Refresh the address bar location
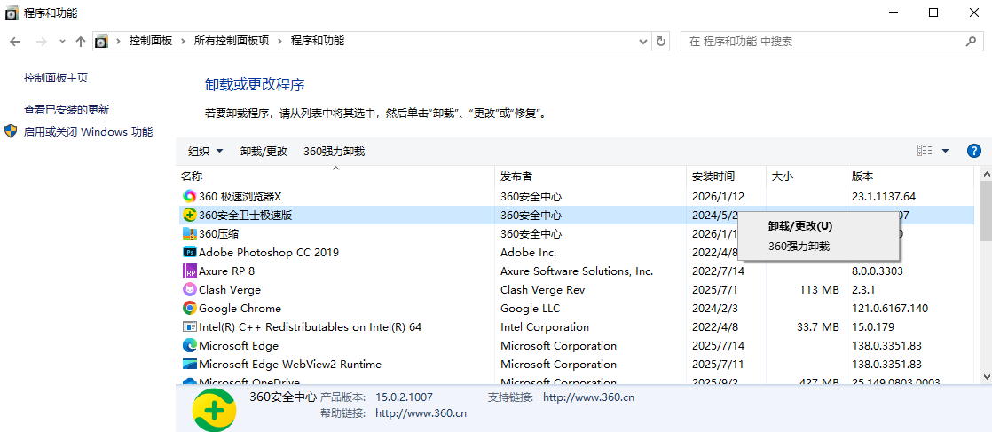This screenshot has height=432, width=992. [x=660, y=41]
